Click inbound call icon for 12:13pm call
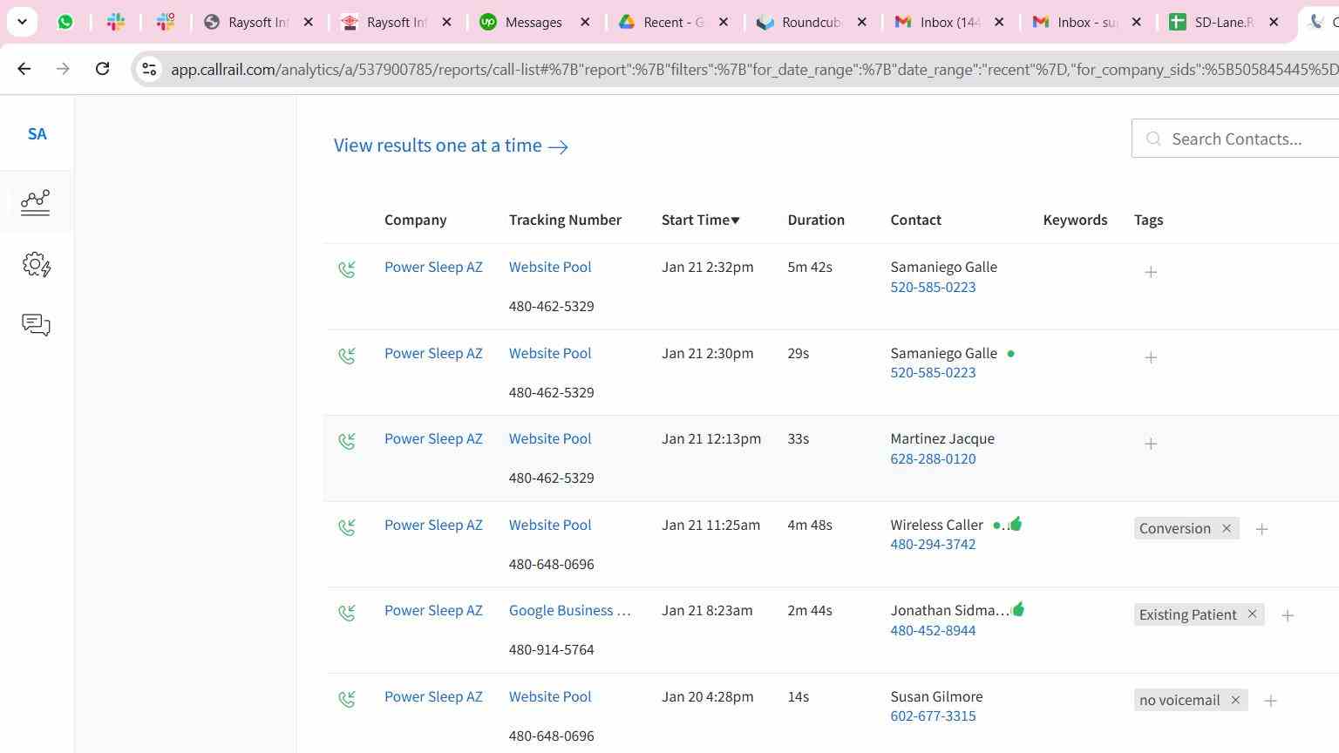Image resolution: width=1339 pixels, height=753 pixels. click(347, 441)
